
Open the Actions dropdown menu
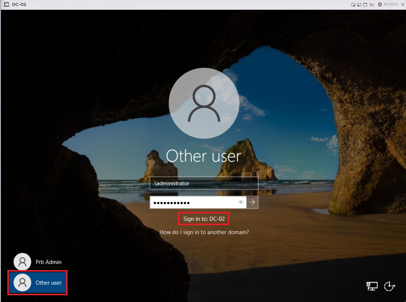click(x=391, y=4)
